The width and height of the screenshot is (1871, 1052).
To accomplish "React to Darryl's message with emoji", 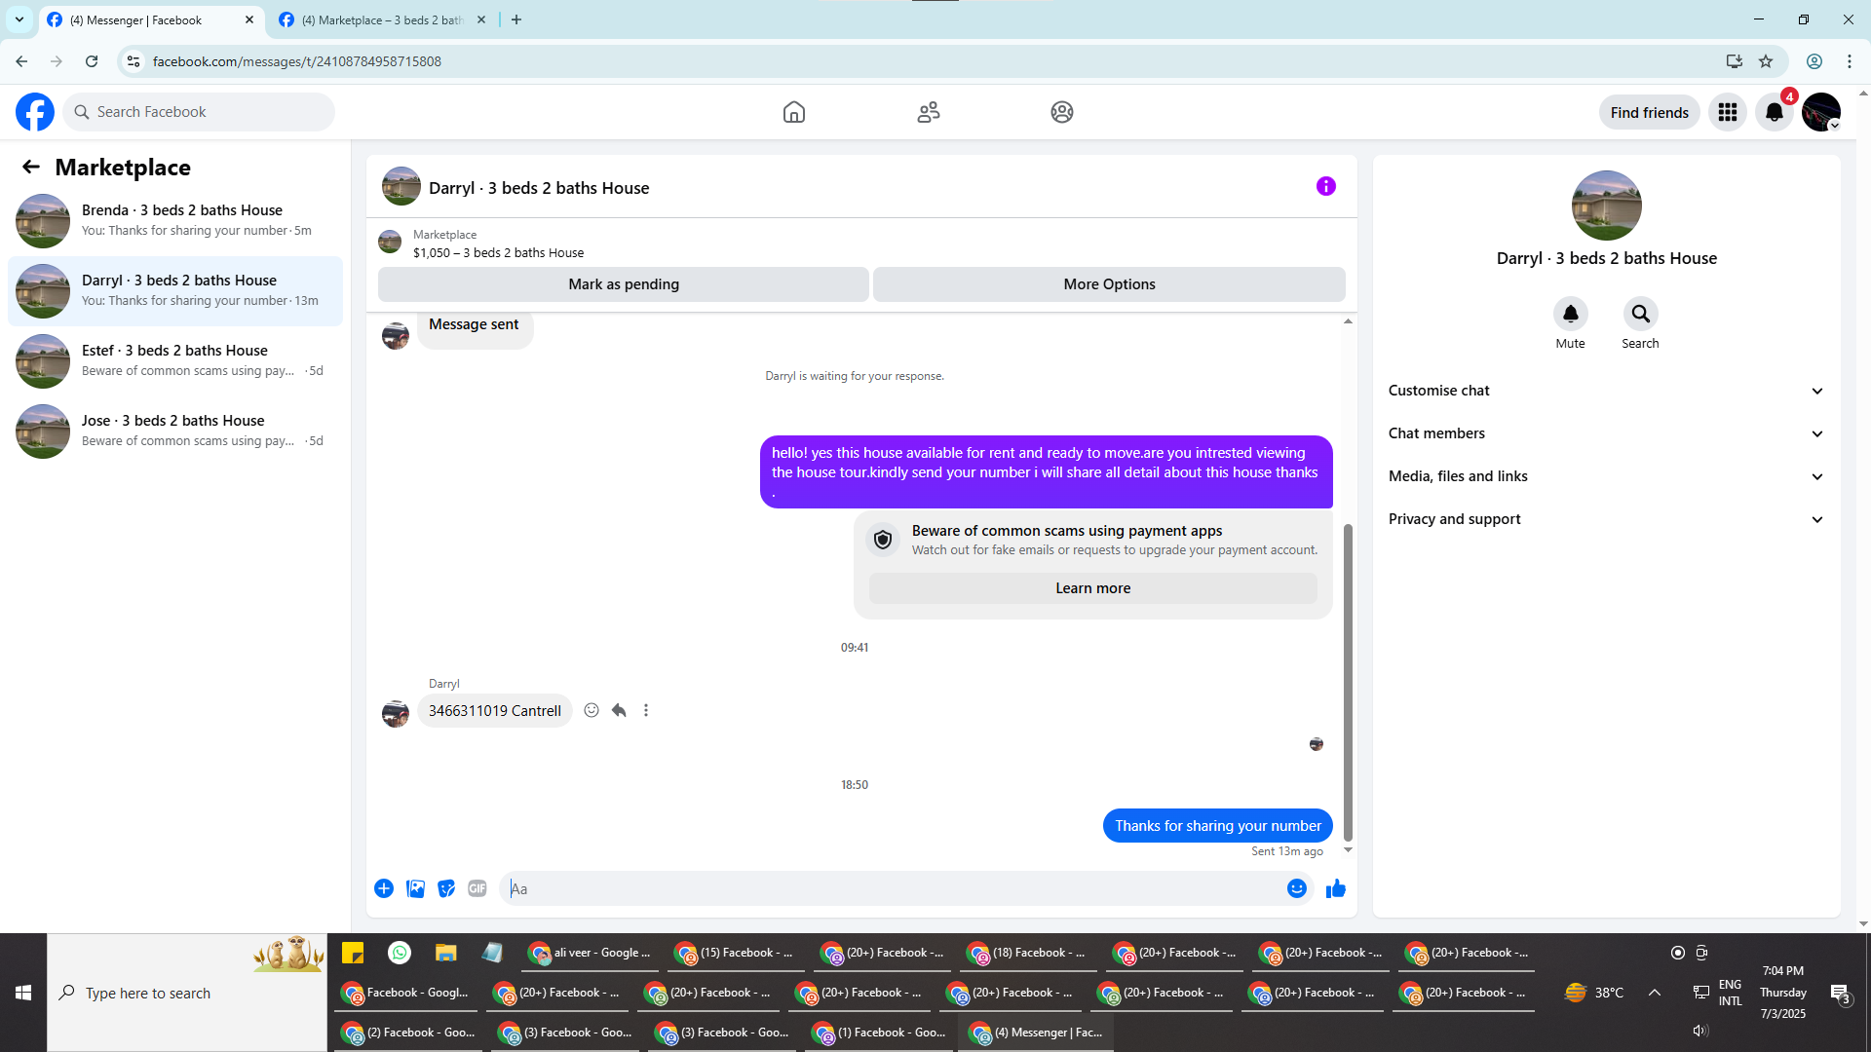I will pos(592,710).
